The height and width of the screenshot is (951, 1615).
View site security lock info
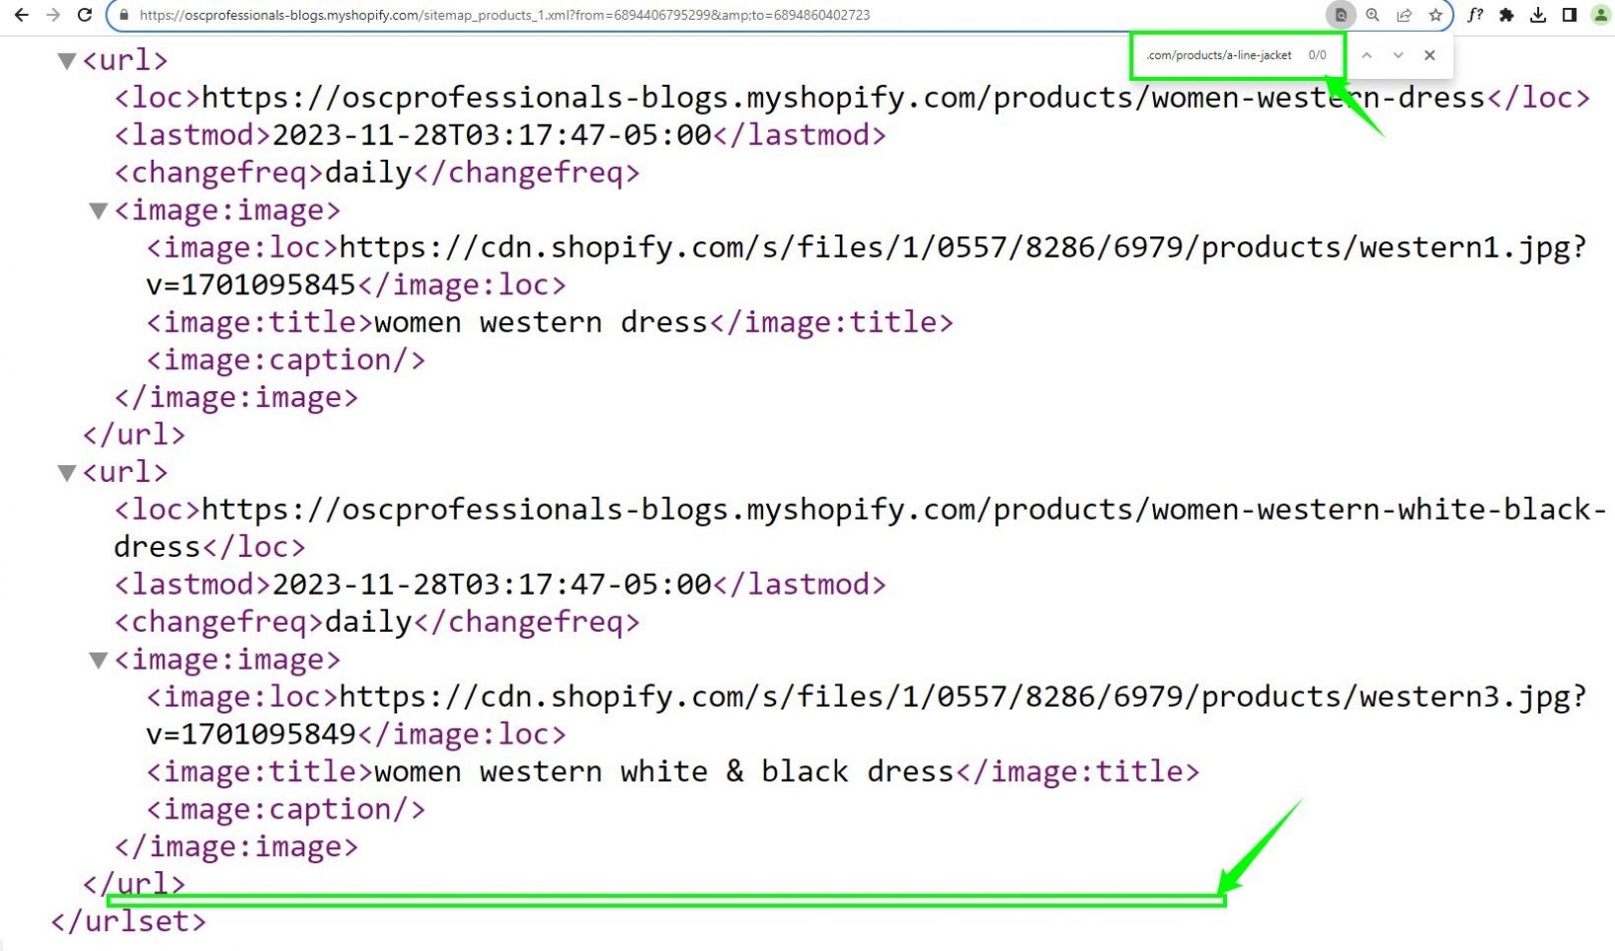123,15
